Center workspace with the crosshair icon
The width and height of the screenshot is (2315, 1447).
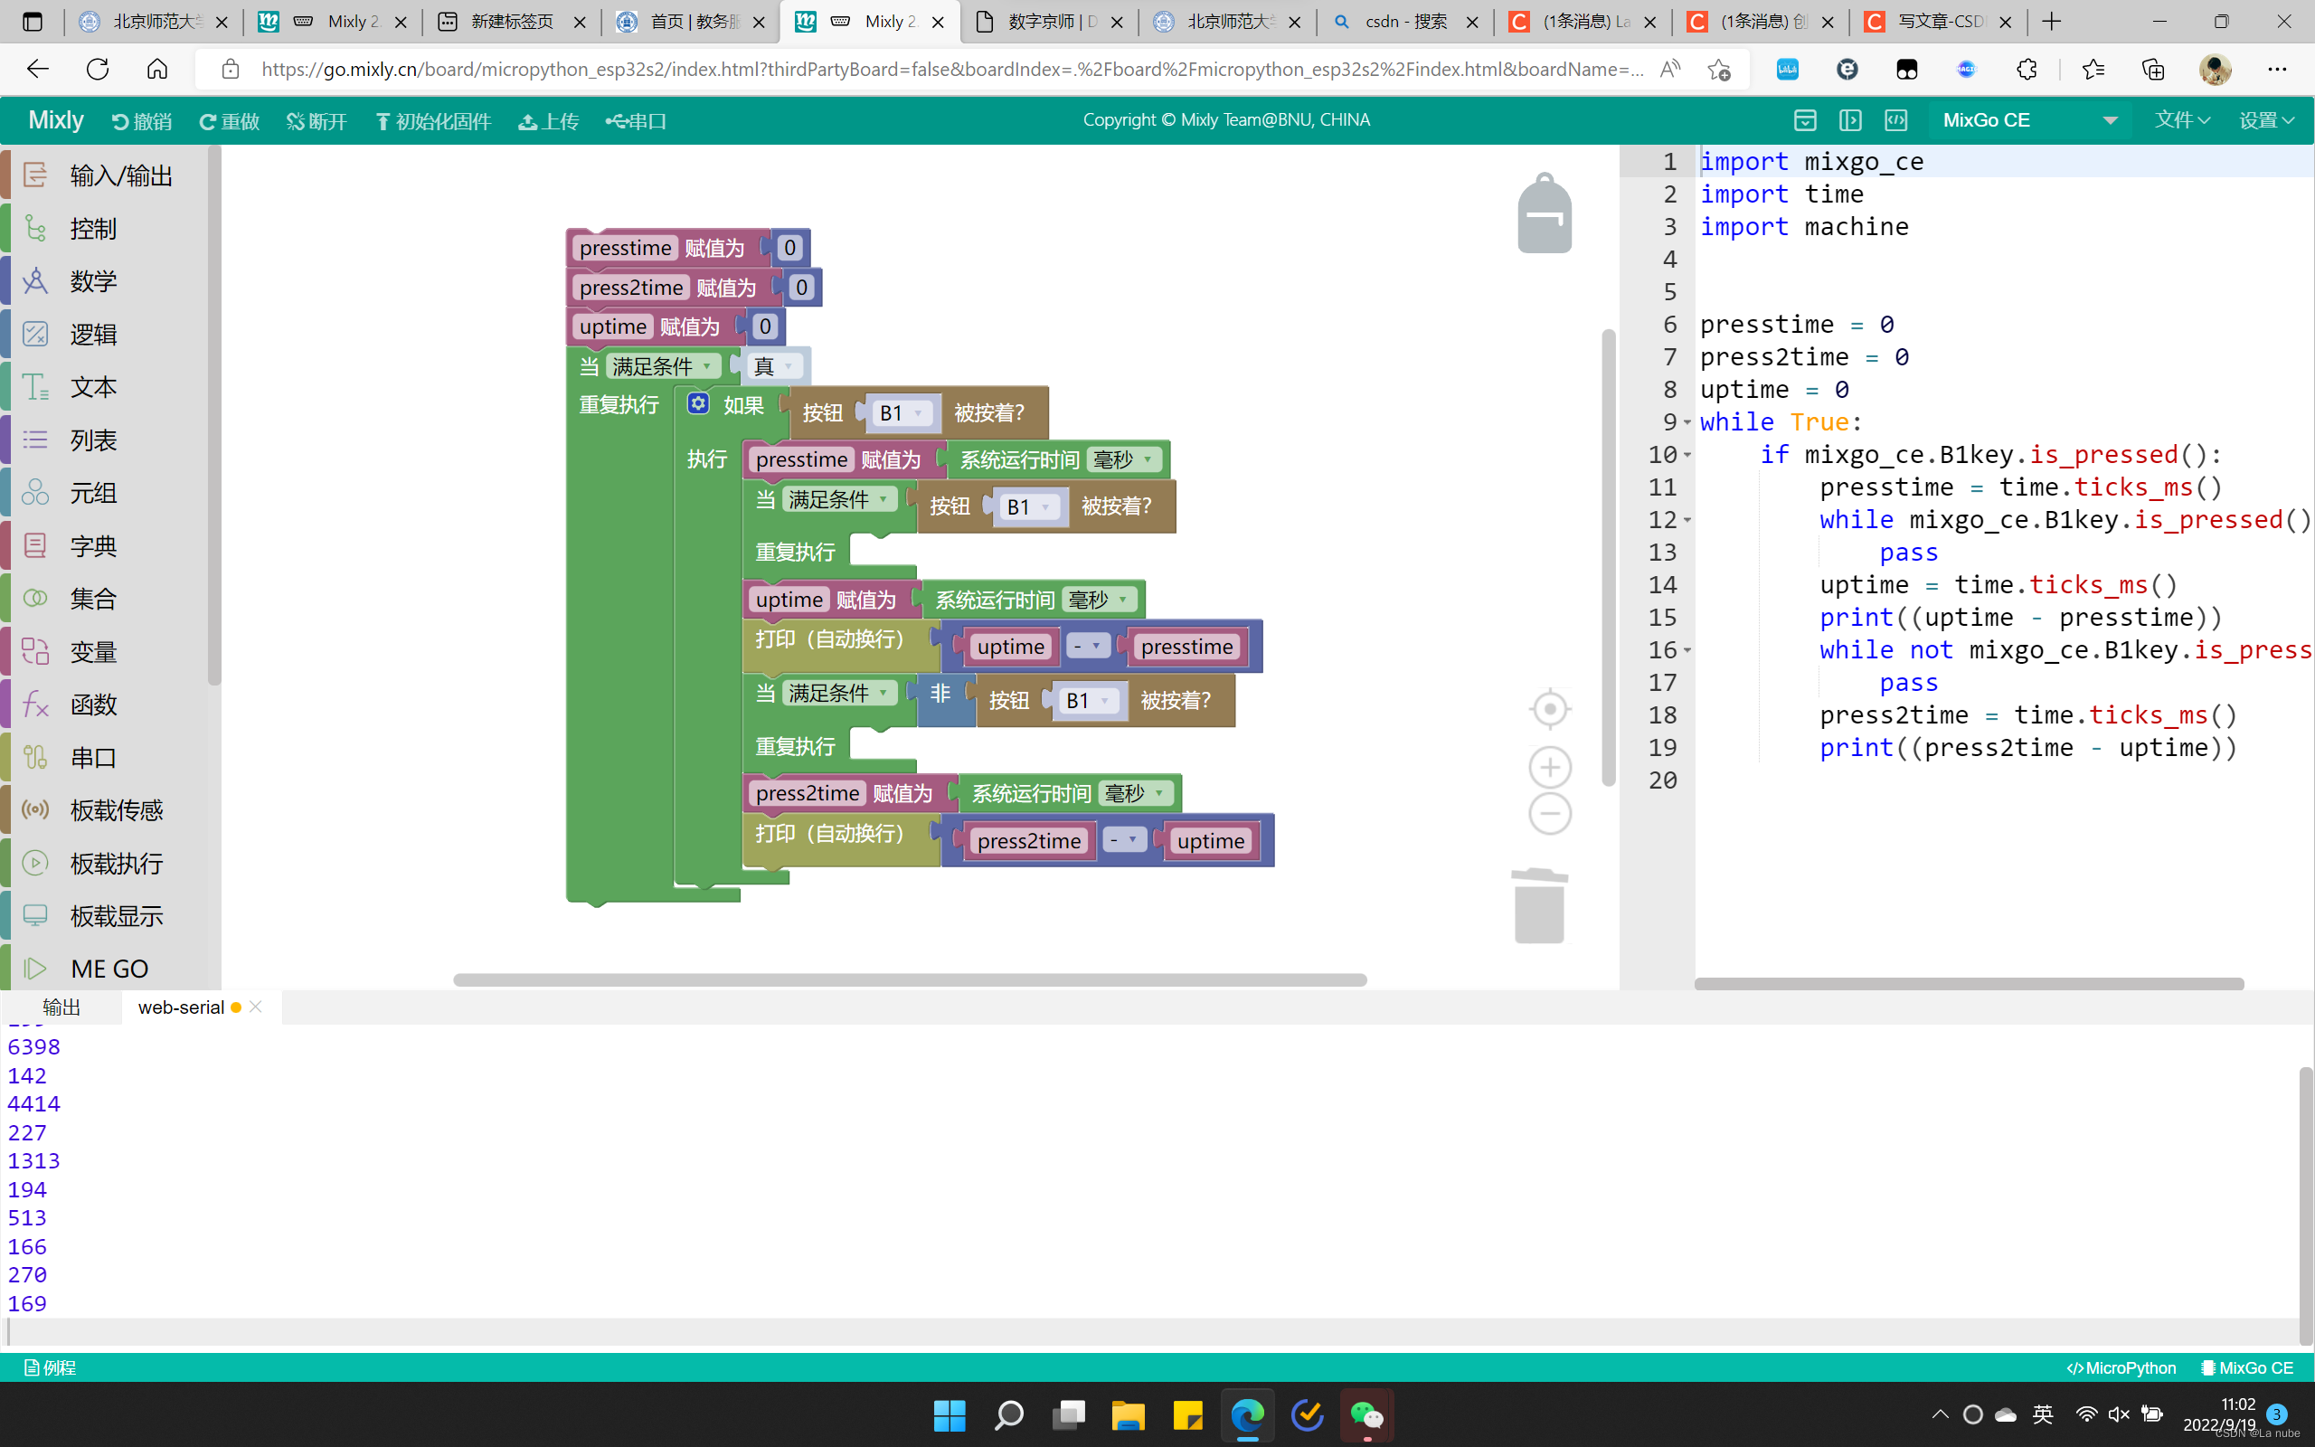pos(1550,709)
